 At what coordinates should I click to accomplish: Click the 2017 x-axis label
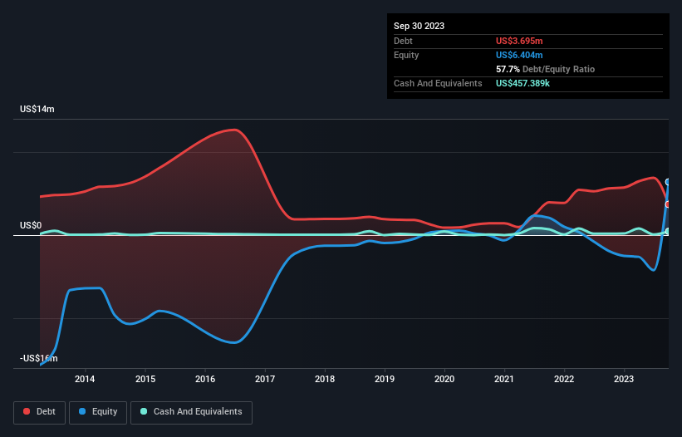pyautogui.click(x=265, y=379)
